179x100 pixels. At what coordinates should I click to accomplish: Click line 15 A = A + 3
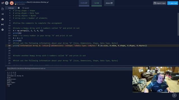[x=18, y=38]
